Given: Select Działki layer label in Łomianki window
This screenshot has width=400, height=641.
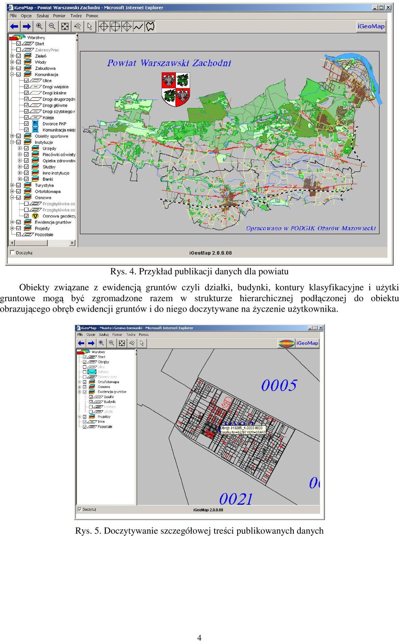Looking at the screenshot, I should click(x=109, y=397).
